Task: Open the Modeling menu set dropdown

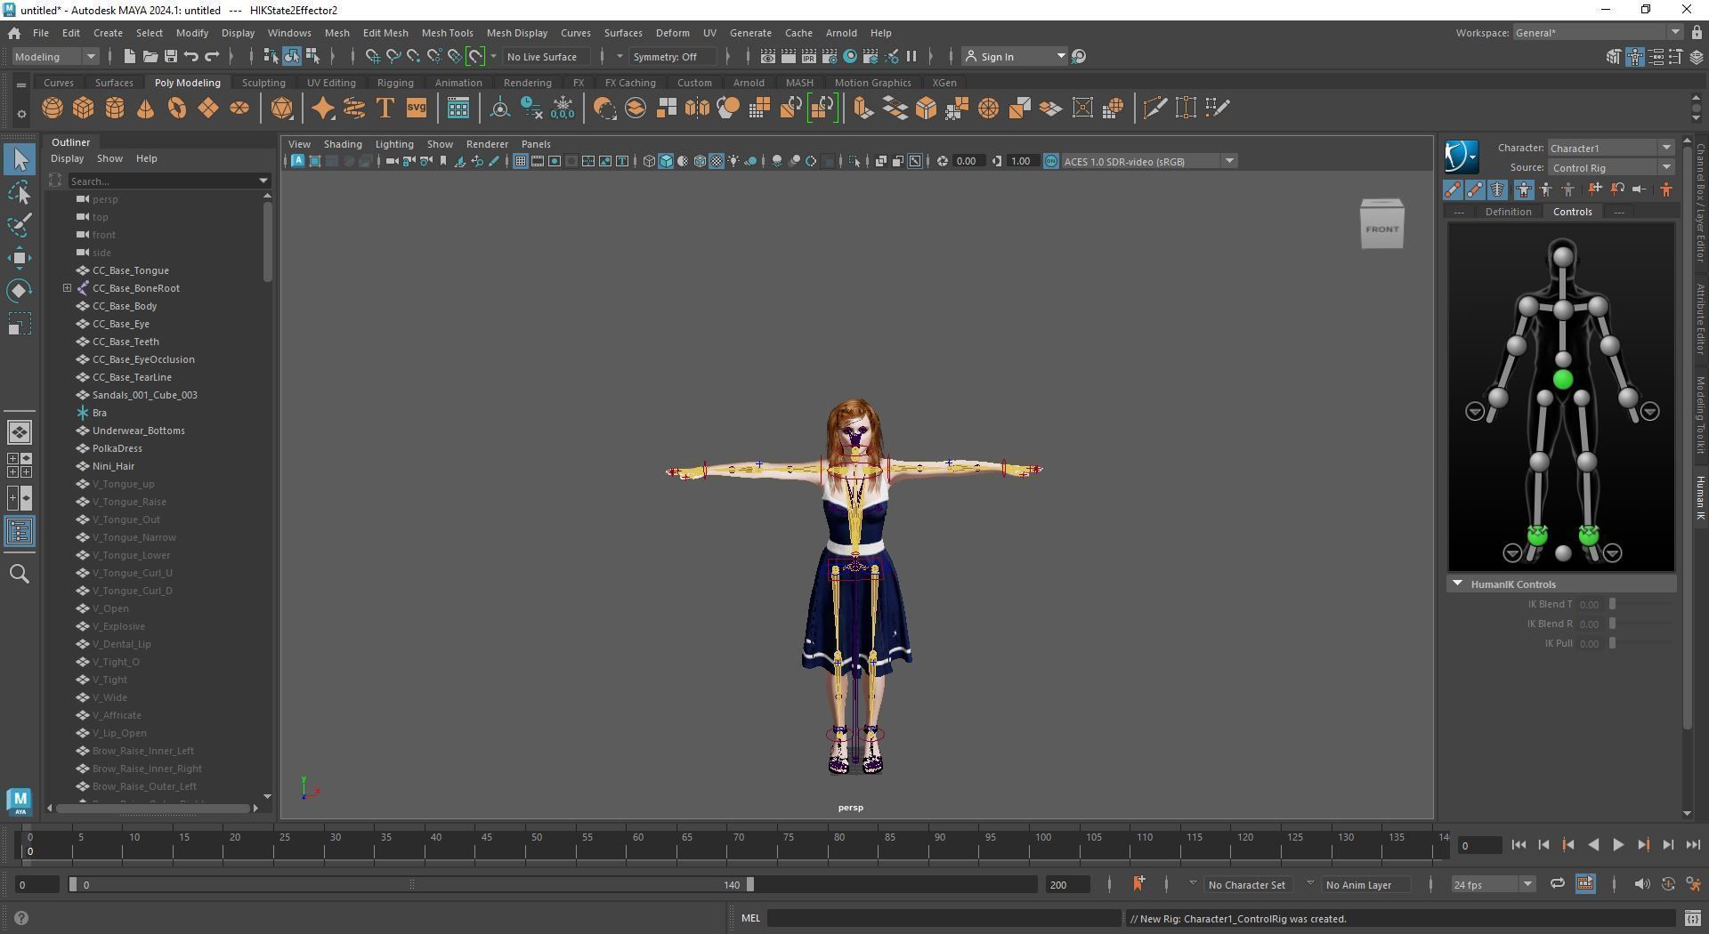Action: pyautogui.click(x=55, y=57)
